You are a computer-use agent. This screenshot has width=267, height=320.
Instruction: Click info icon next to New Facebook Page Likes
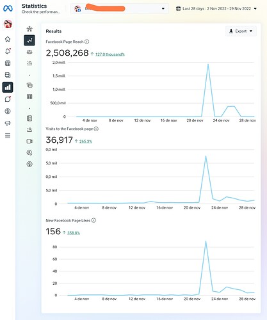coord(93,220)
